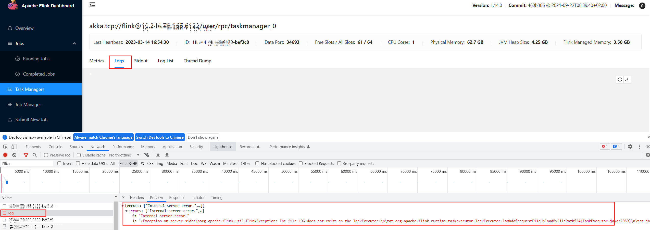
Task: Open Running Jobs in sidebar
Action: coord(41,59)
